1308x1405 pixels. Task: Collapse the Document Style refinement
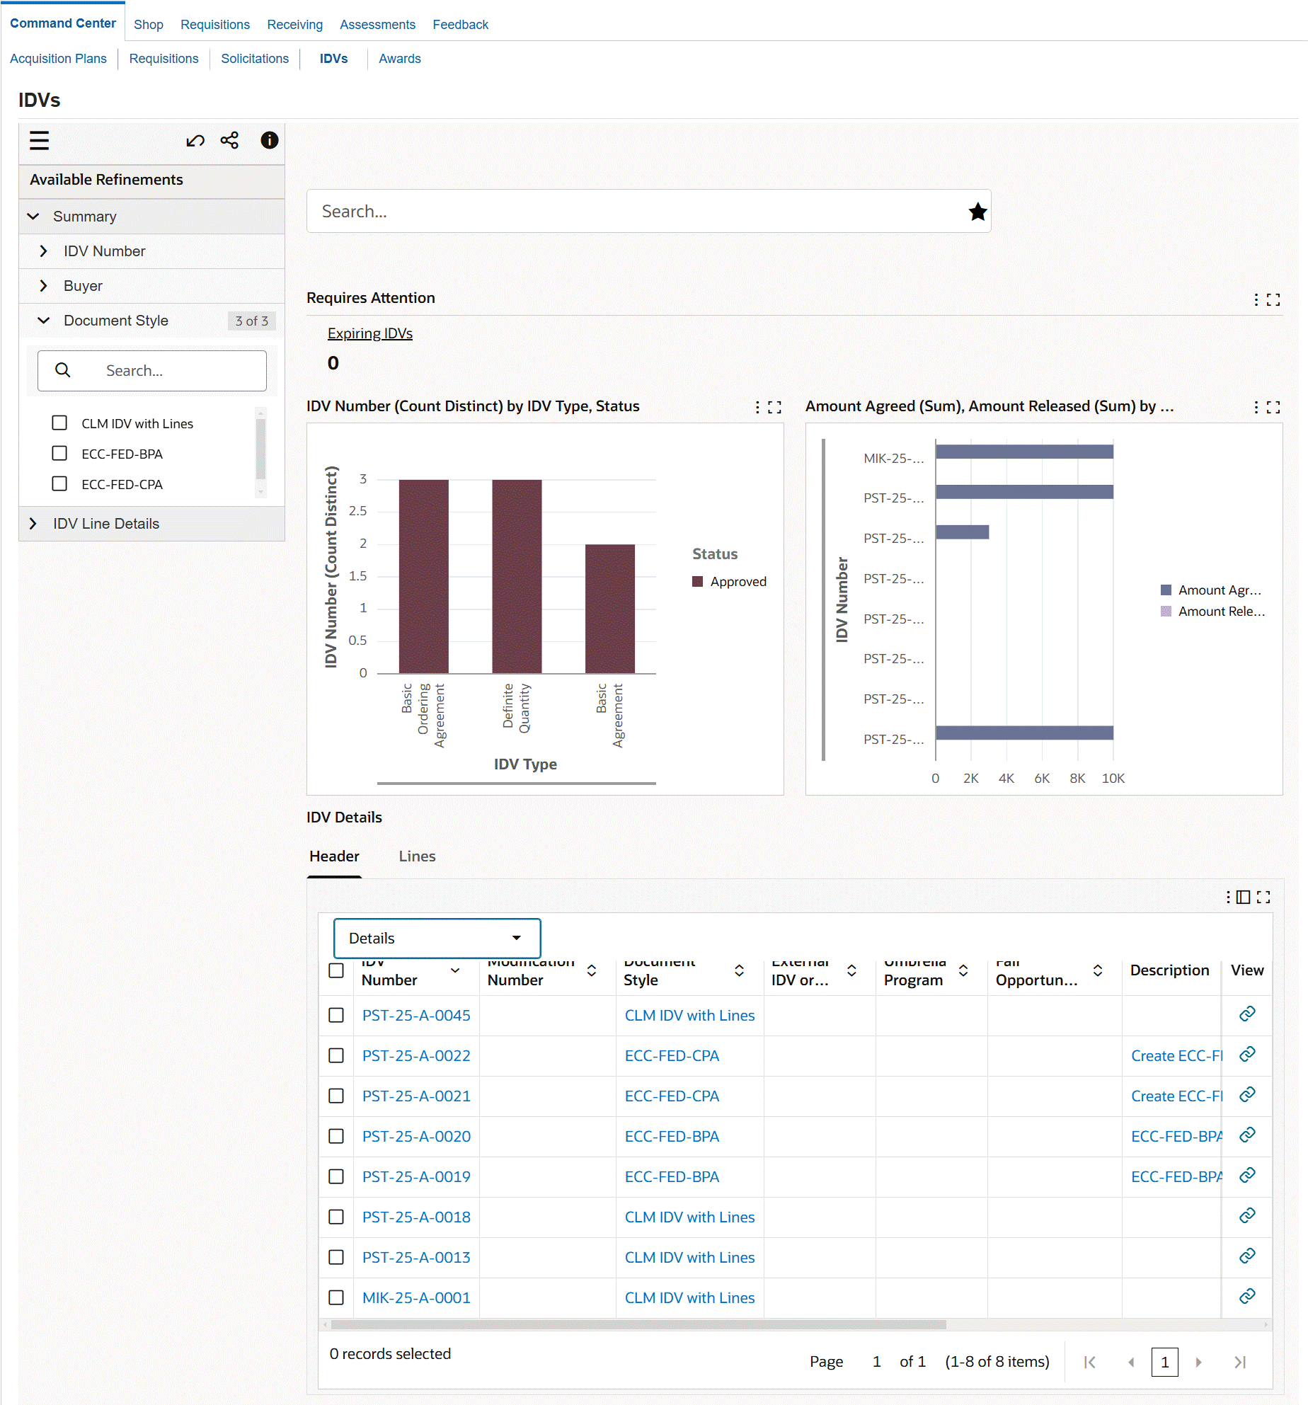43,321
